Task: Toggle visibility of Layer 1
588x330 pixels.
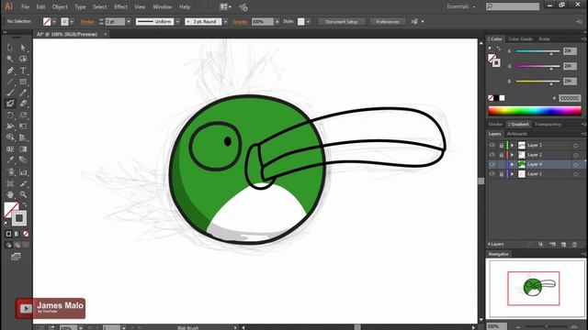Action: pyautogui.click(x=492, y=174)
